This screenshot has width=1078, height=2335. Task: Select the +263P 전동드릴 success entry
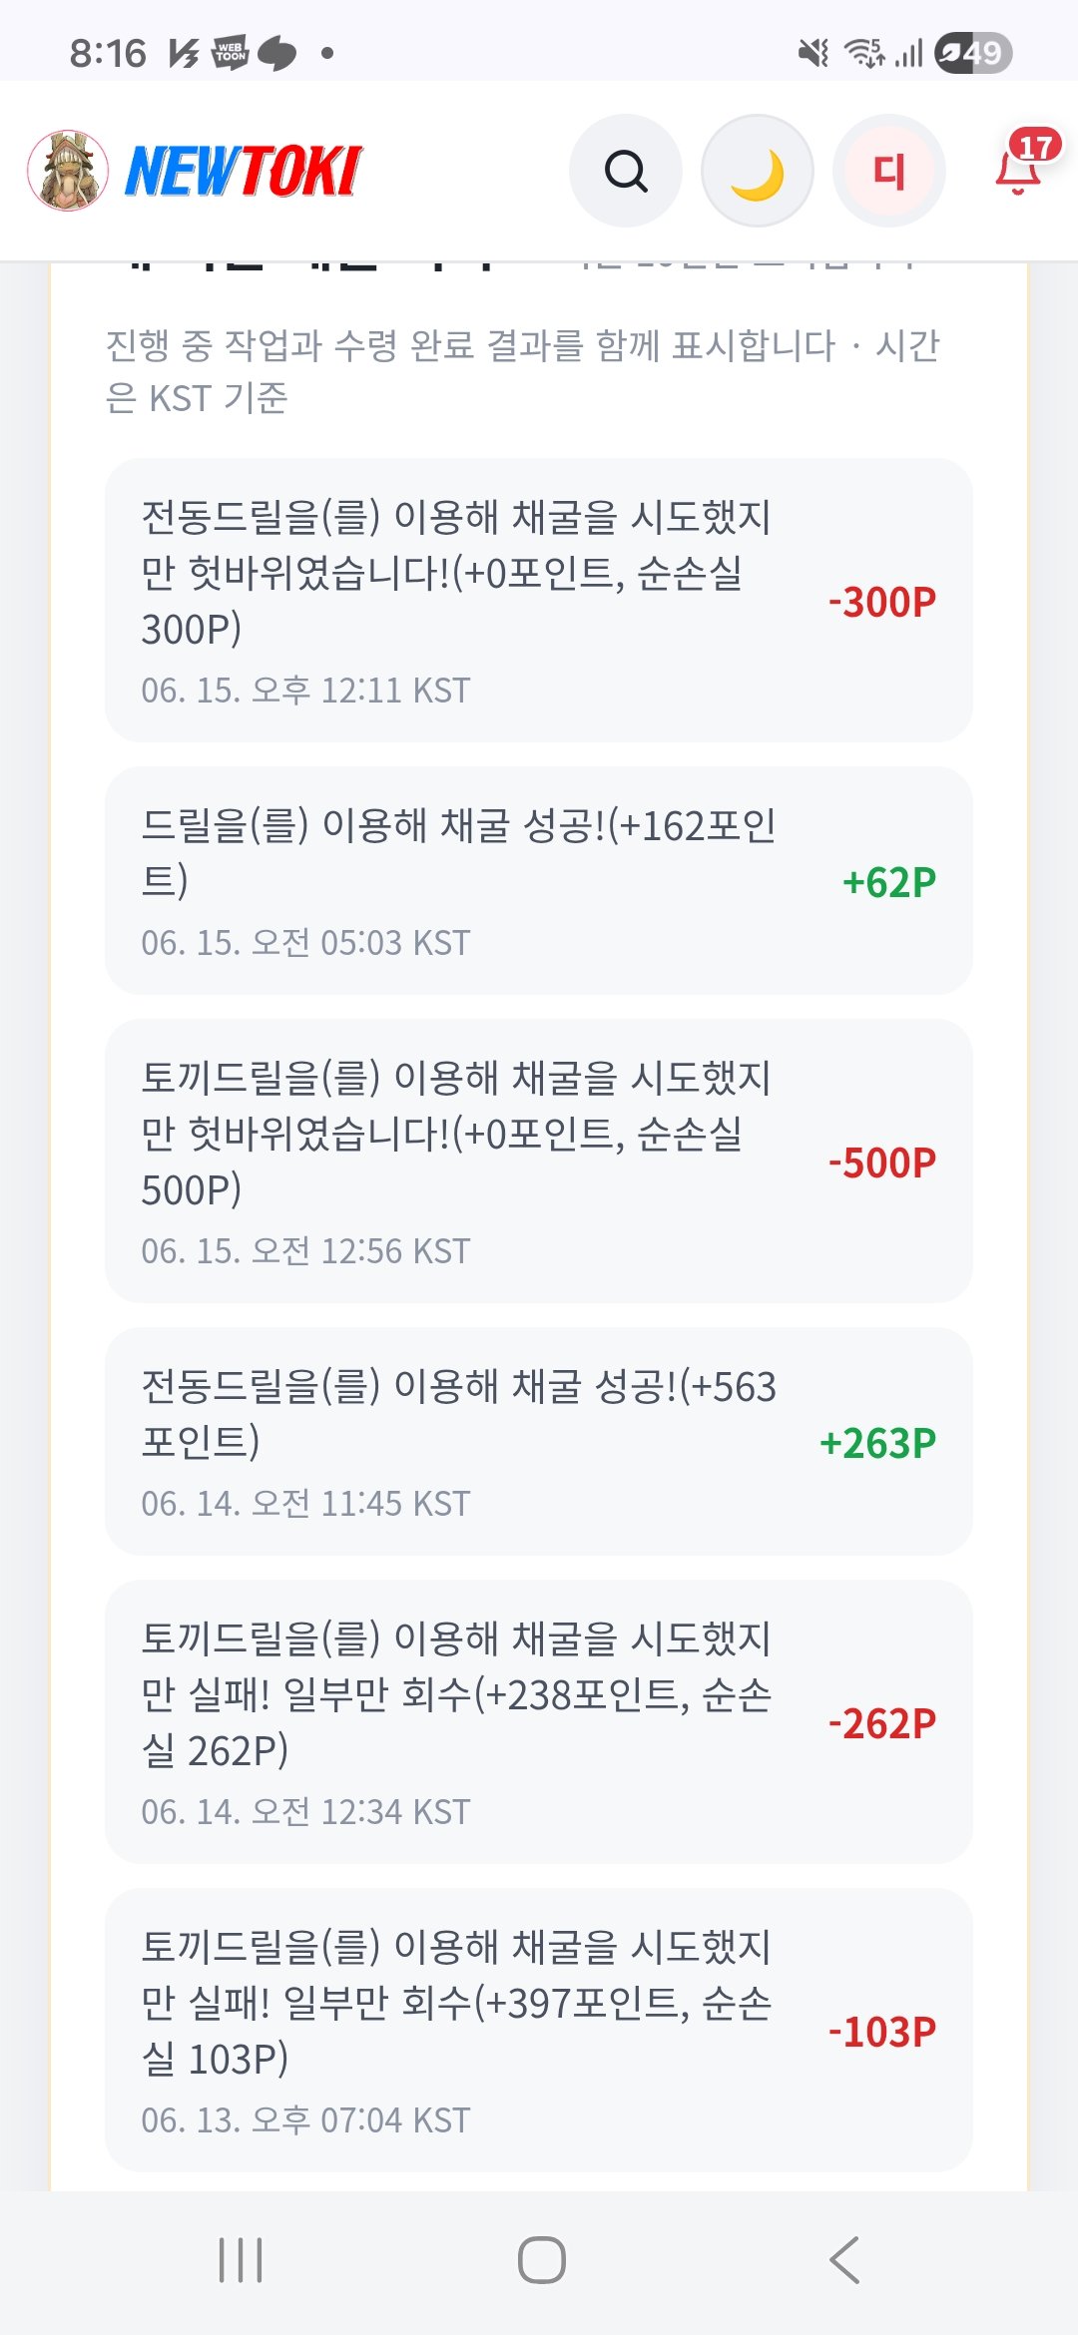pyautogui.click(x=539, y=1441)
